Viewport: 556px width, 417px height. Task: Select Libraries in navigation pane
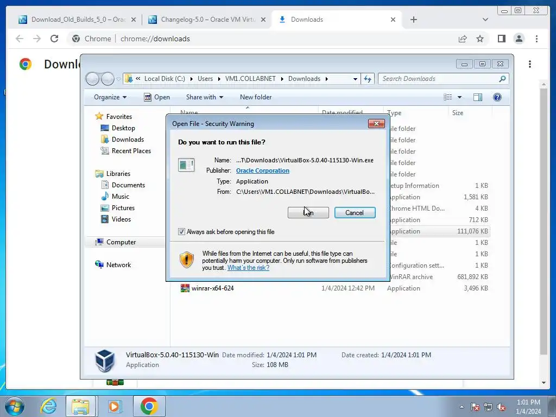click(118, 173)
